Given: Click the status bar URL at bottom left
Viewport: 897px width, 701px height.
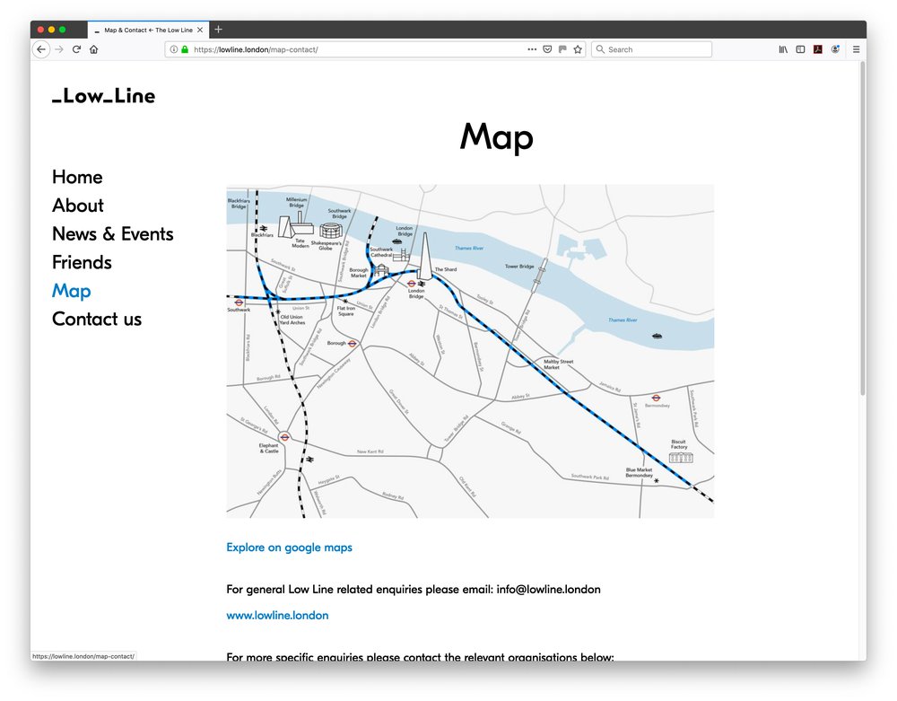Looking at the screenshot, I should click(x=83, y=656).
